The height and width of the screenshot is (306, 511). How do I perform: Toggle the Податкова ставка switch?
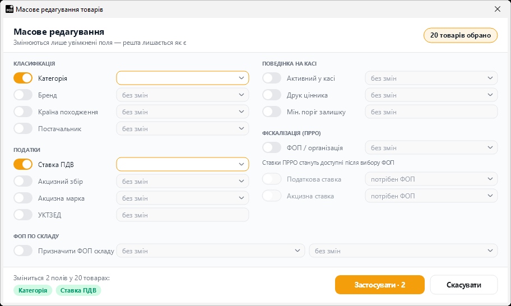[271, 179]
